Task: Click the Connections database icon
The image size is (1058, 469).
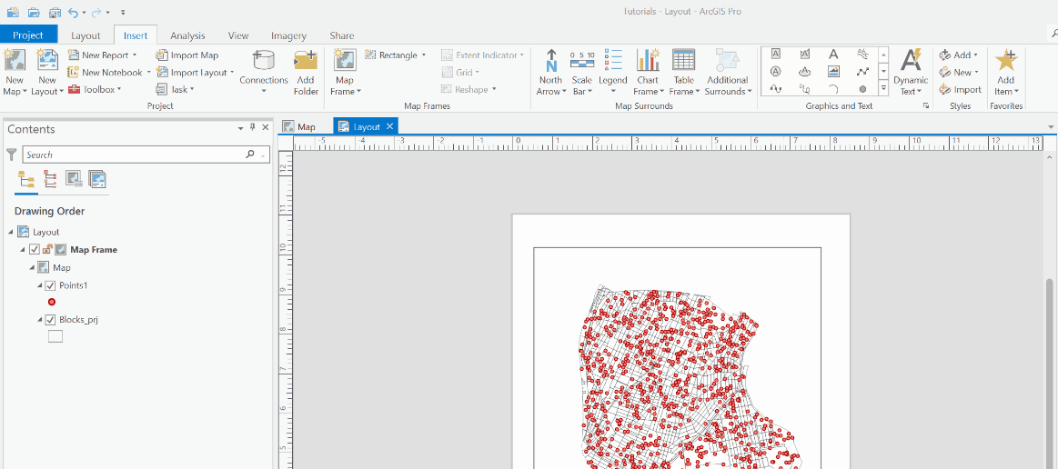Action: (264, 60)
